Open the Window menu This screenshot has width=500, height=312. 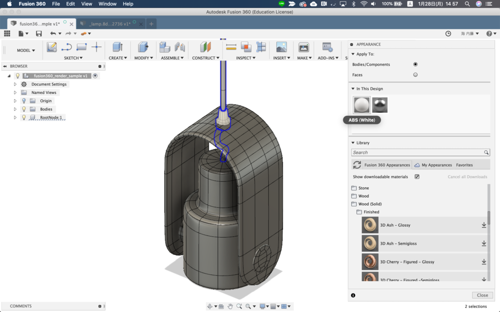(x=107, y=4)
